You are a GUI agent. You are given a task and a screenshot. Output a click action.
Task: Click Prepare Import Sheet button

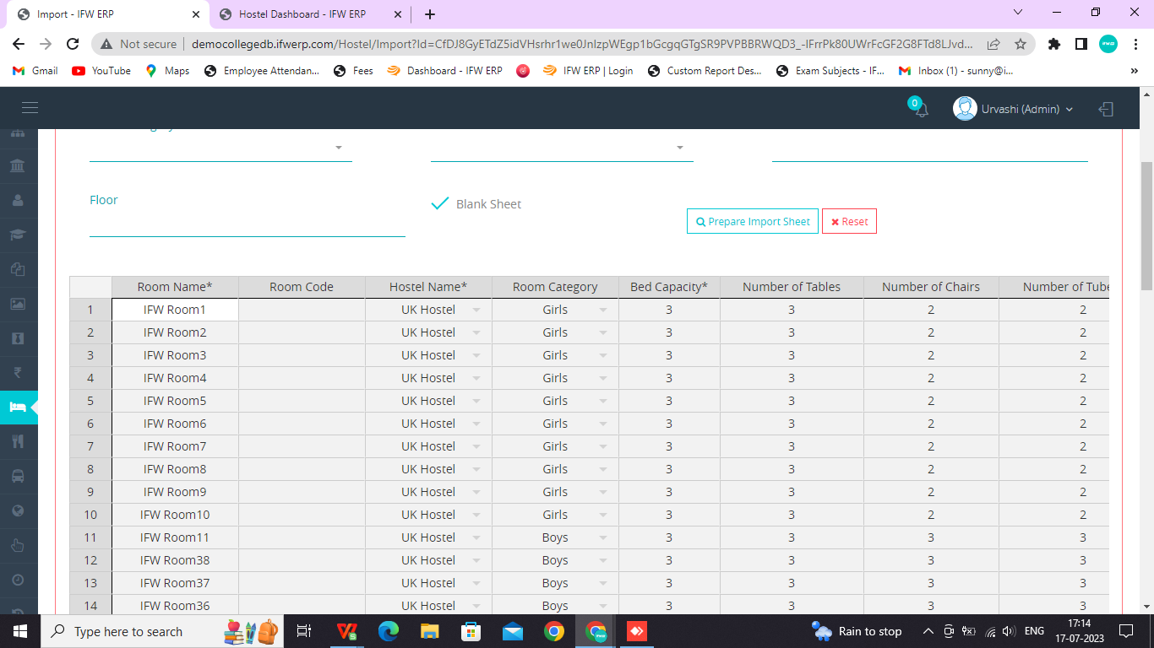(x=753, y=221)
